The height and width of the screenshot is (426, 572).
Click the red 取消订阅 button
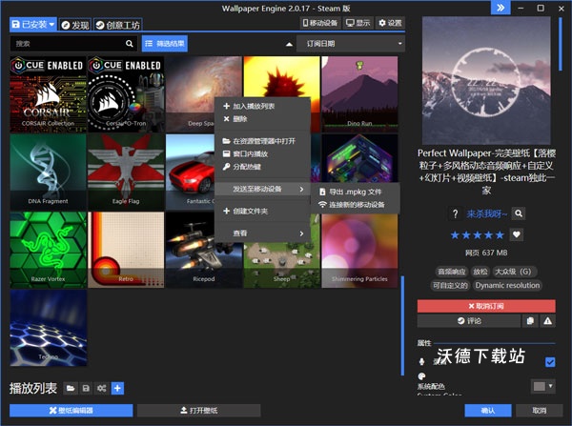tap(485, 306)
